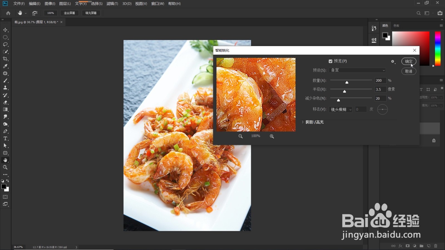445x250 pixels.
Task: Select the Crop tool
Action: click(5, 59)
